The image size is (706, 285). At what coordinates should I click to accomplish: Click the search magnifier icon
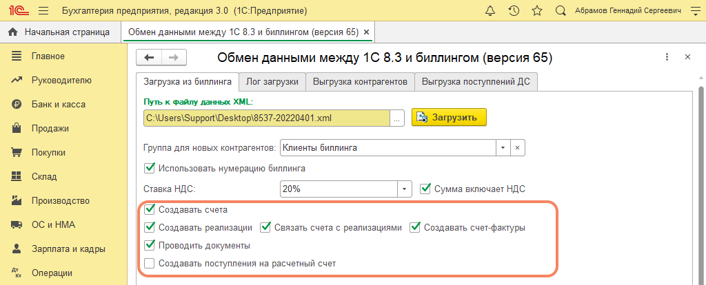(x=560, y=10)
